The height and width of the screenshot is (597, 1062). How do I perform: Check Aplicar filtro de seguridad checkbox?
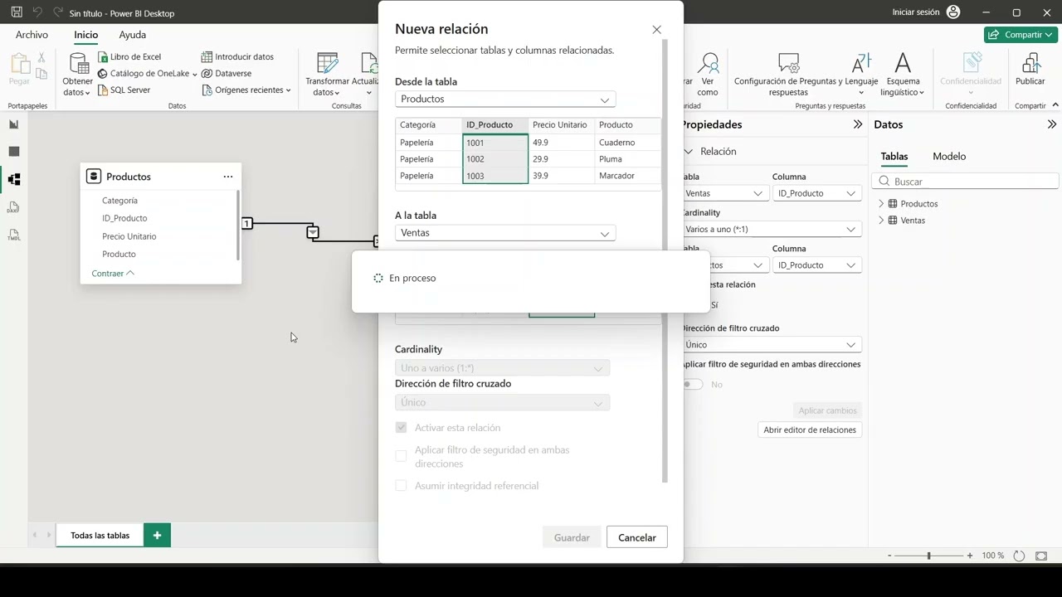(401, 456)
